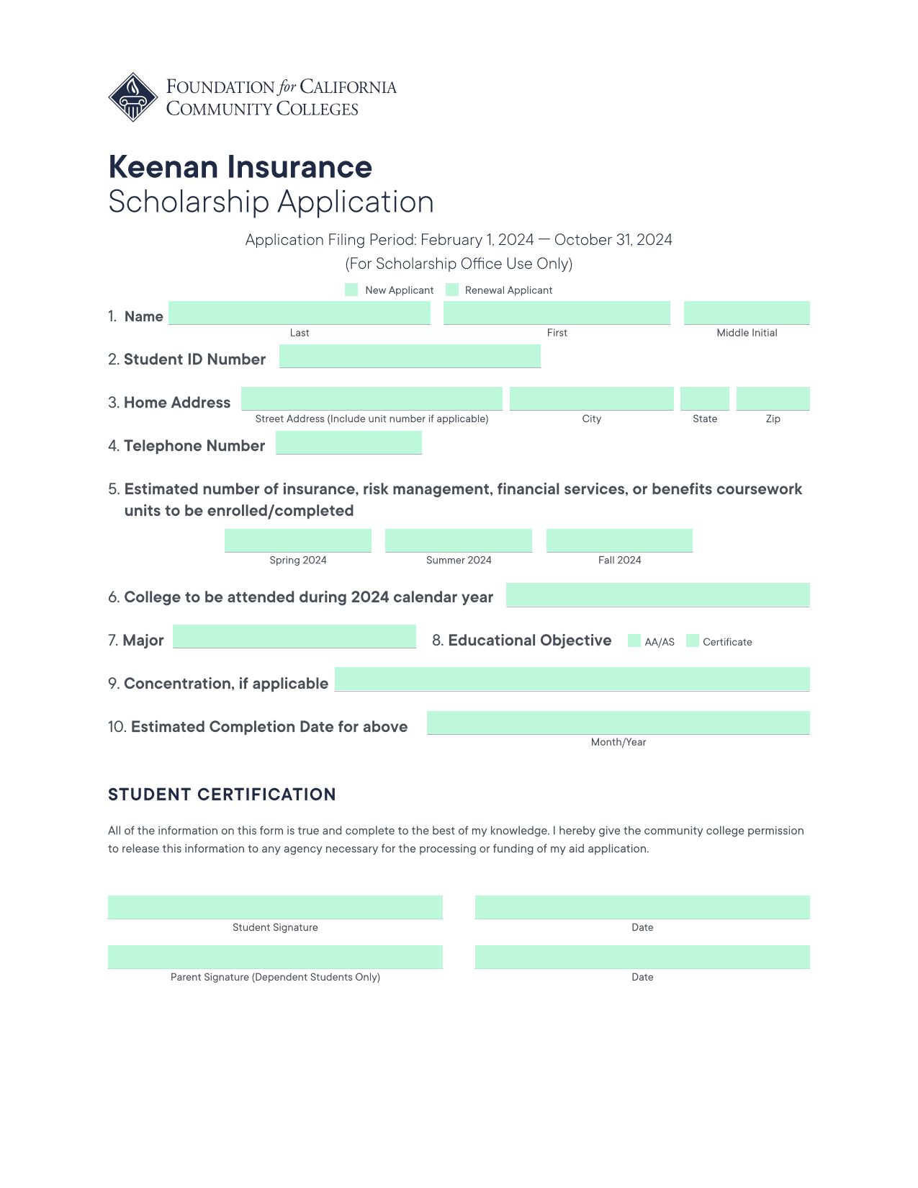Screen dimensions: 918x1188
Task: Focus the Student ID Number field
Action: (x=410, y=356)
